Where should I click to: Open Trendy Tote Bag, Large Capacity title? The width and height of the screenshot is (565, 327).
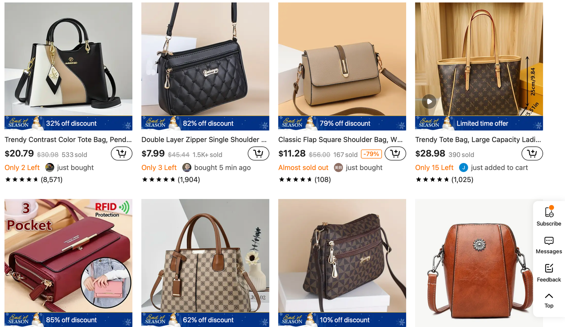coord(478,140)
